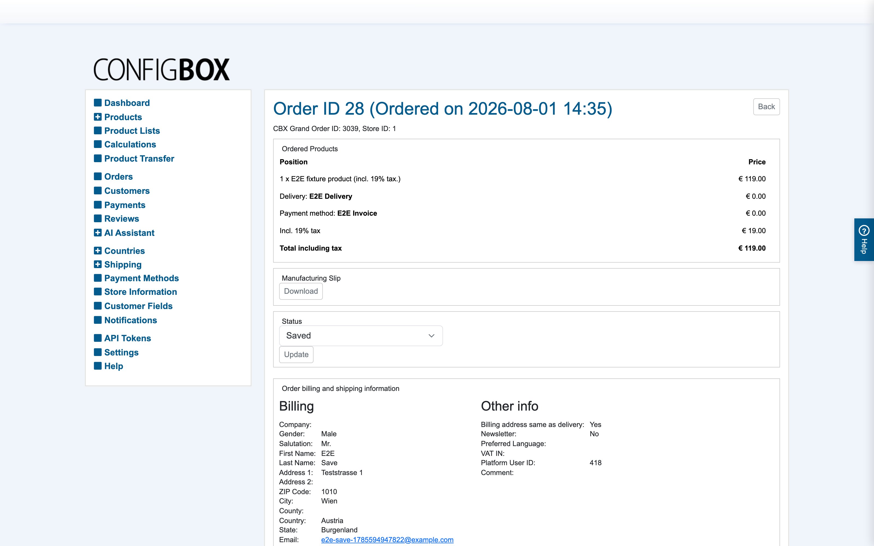This screenshot has height=546, width=874.
Task: Open Store Information in the sidebar
Action: pyautogui.click(x=140, y=292)
